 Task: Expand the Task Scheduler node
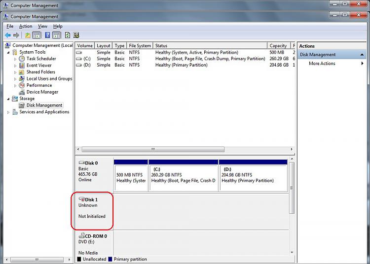point(15,59)
